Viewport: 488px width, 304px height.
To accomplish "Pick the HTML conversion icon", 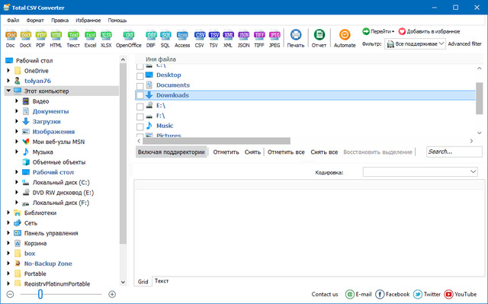I will click(x=56, y=35).
